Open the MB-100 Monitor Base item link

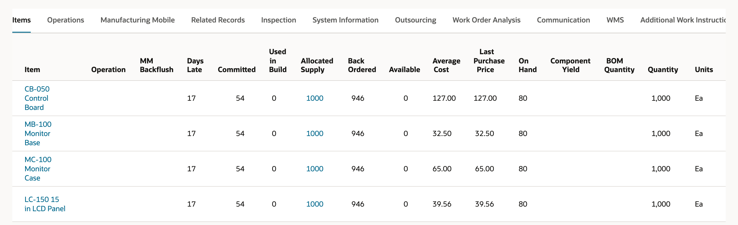38,133
